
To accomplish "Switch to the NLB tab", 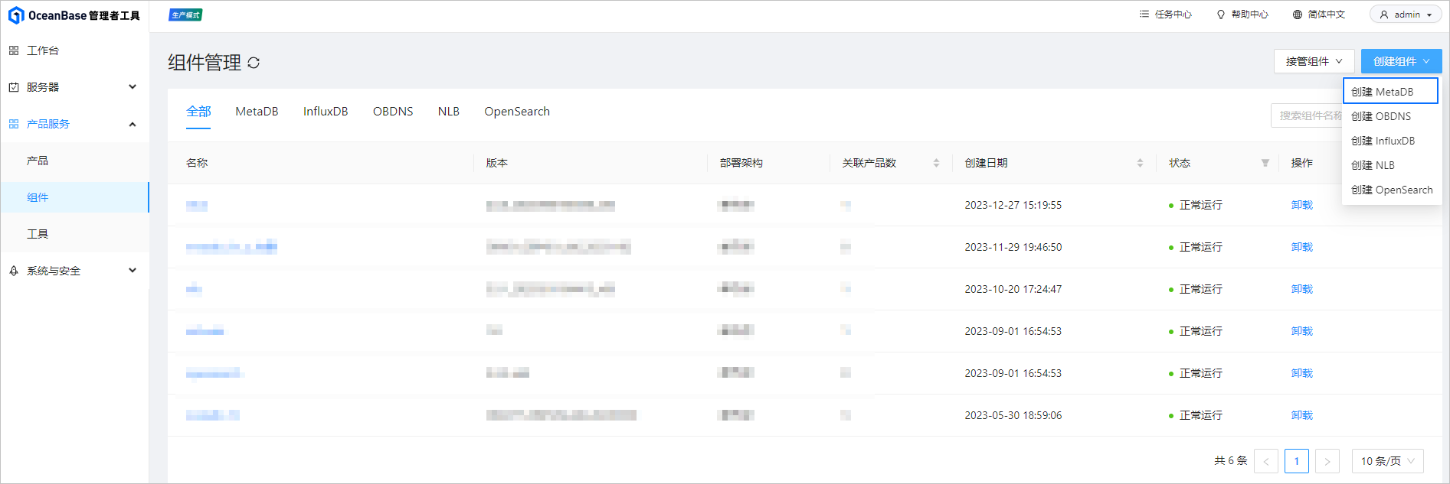I will [449, 112].
